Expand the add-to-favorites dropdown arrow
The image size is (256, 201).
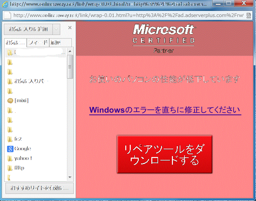tap(56, 29)
